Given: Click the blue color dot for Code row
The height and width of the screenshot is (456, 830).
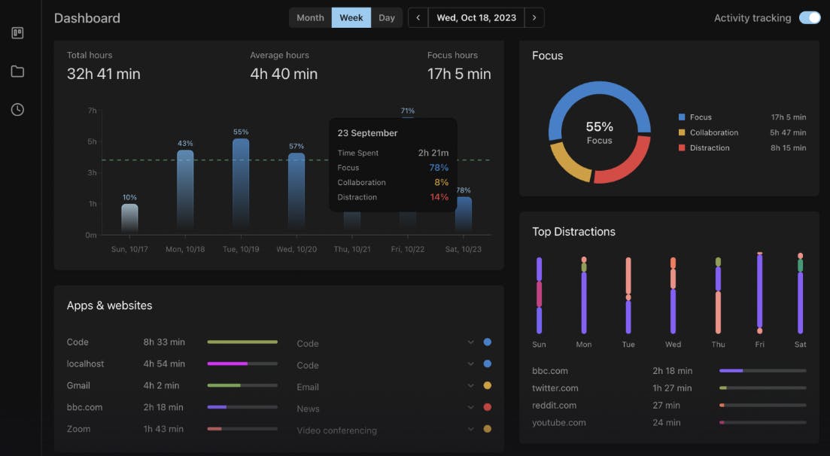Looking at the screenshot, I should [x=488, y=342].
